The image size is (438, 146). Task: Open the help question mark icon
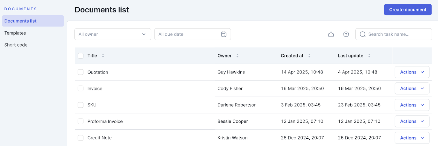click(x=346, y=34)
